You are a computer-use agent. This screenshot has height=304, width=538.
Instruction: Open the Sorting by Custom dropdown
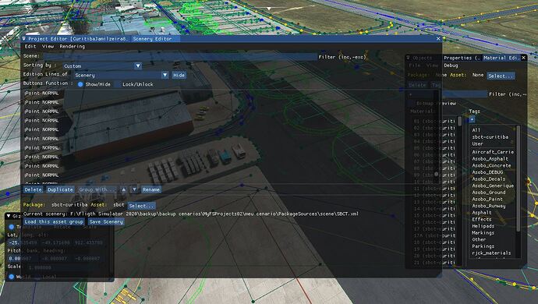pyautogui.click(x=101, y=66)
